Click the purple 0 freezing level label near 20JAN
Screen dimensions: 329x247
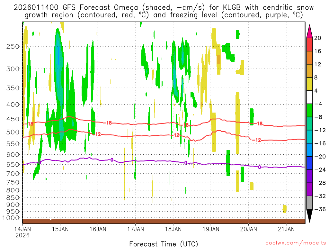tap(260, 167)
